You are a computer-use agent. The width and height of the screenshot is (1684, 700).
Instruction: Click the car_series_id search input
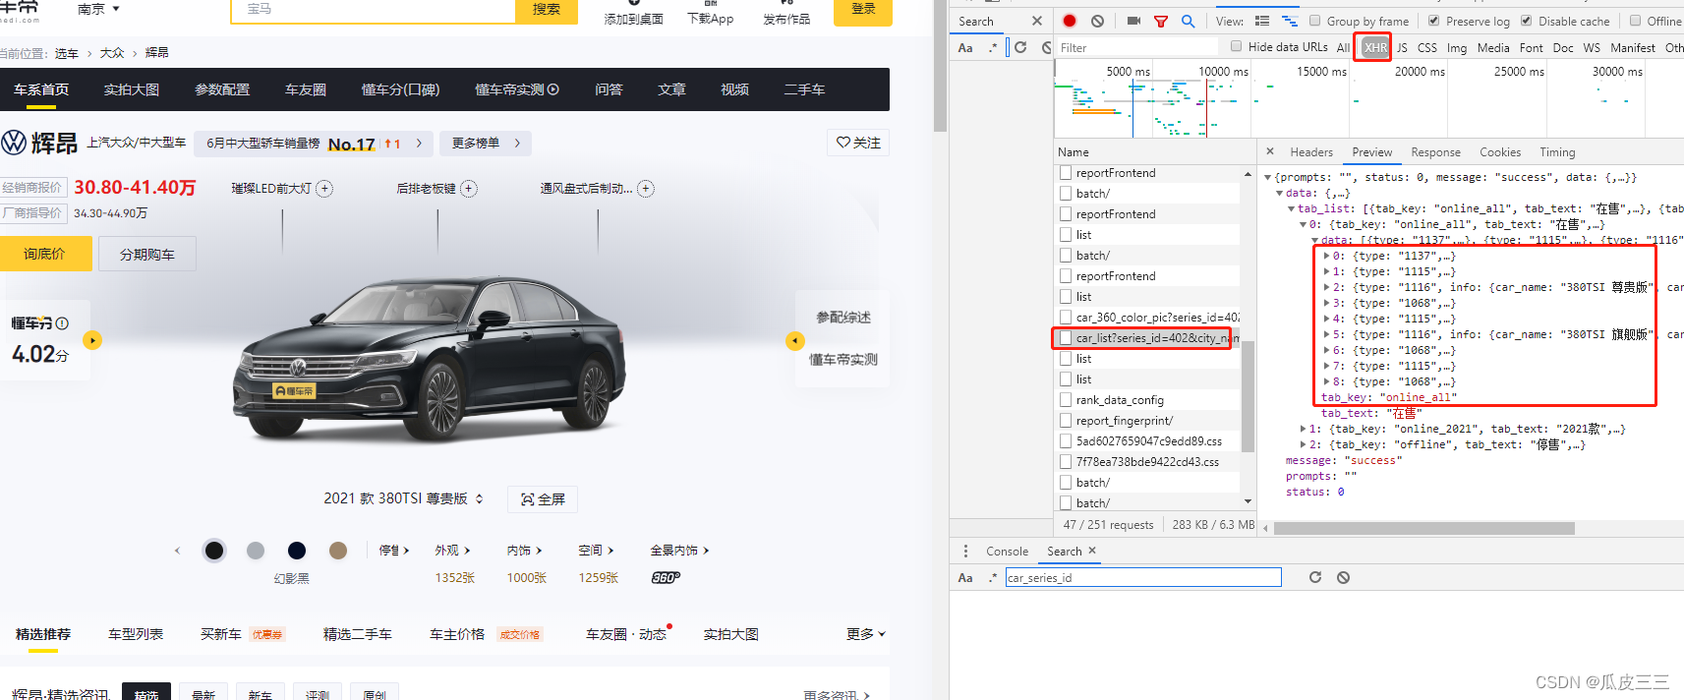1143,577
